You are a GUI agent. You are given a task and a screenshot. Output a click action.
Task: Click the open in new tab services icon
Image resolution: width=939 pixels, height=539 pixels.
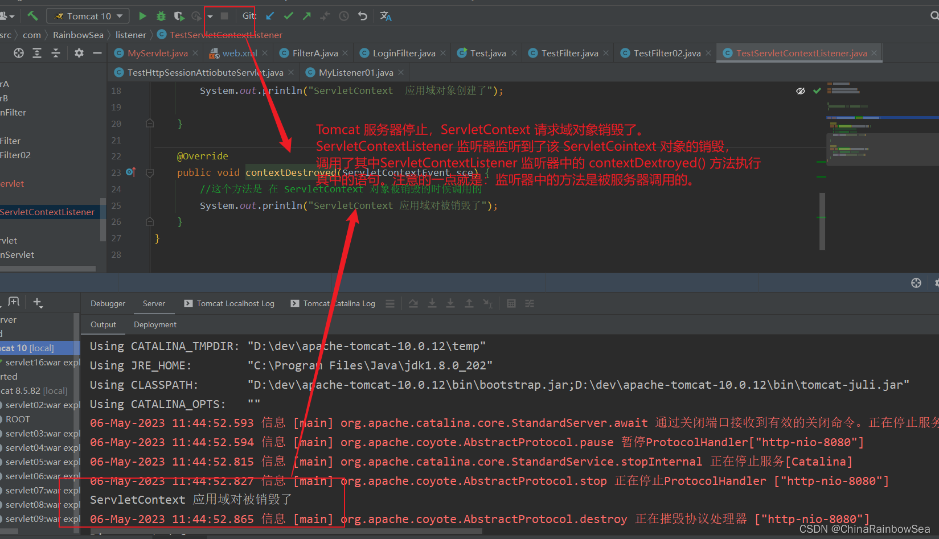pyautogui.click(x=14, y=302)
